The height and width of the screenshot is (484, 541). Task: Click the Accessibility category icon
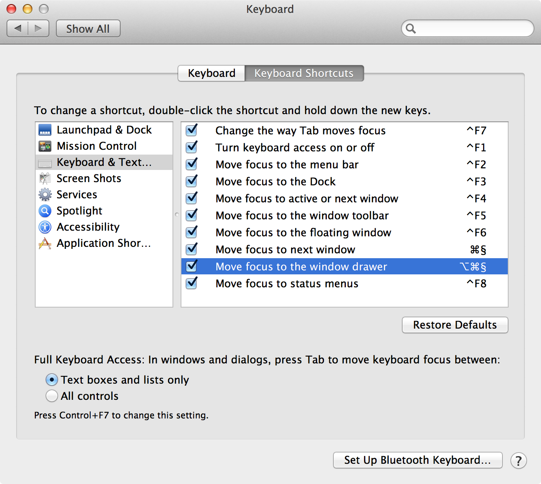[45, 227]
